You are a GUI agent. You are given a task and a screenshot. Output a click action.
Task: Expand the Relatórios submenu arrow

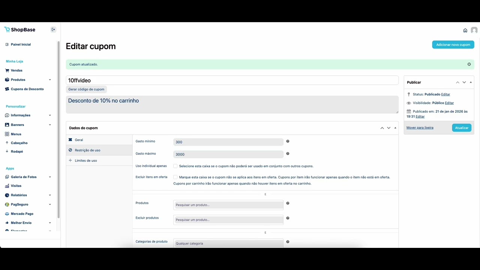(x=50, y=195)
